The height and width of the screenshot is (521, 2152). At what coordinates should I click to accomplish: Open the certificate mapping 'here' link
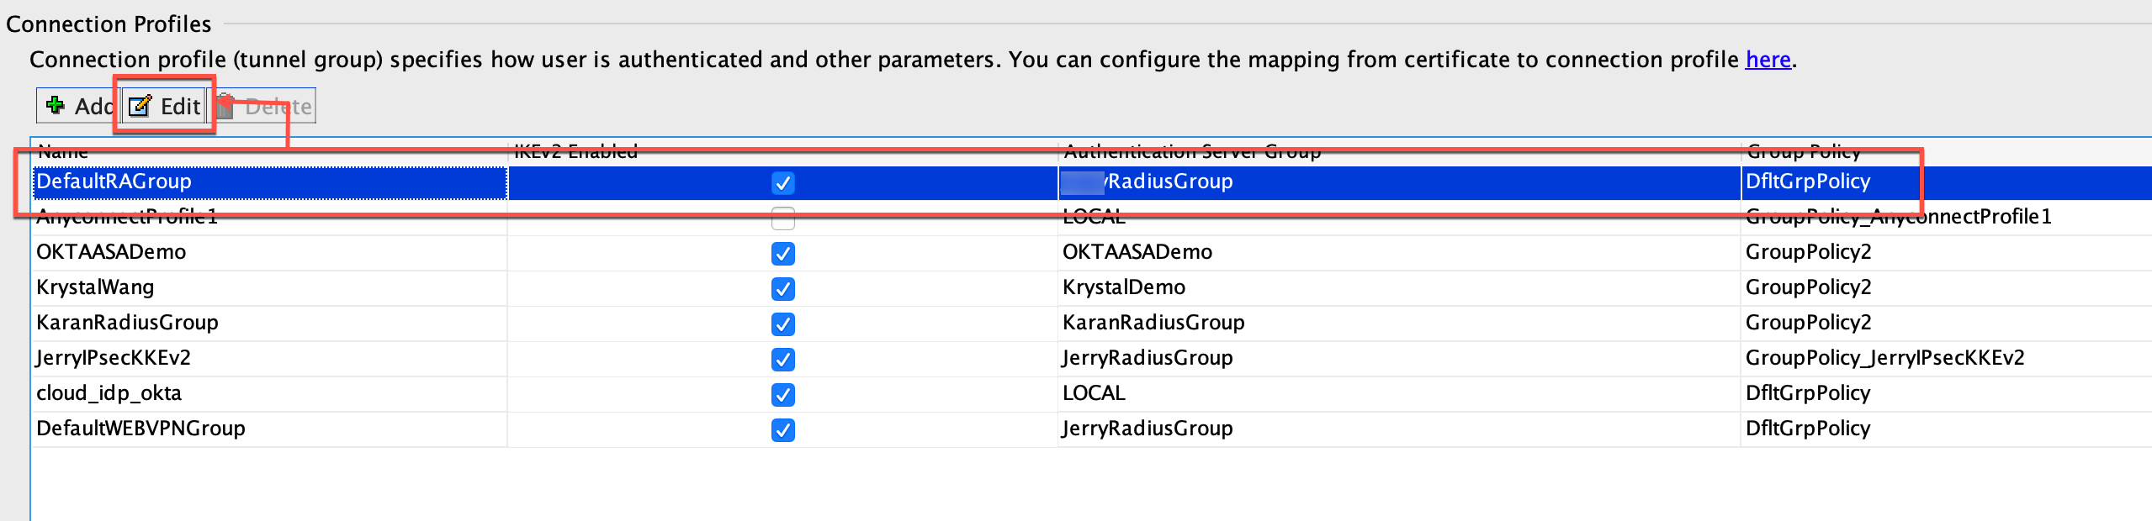point(1768,60)
